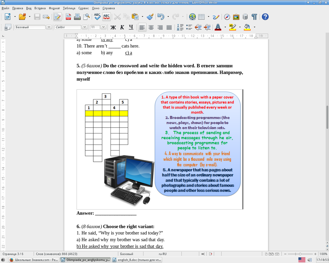Open the Файл menu
Screen dimensions: 329x263
tap(5, 8)
